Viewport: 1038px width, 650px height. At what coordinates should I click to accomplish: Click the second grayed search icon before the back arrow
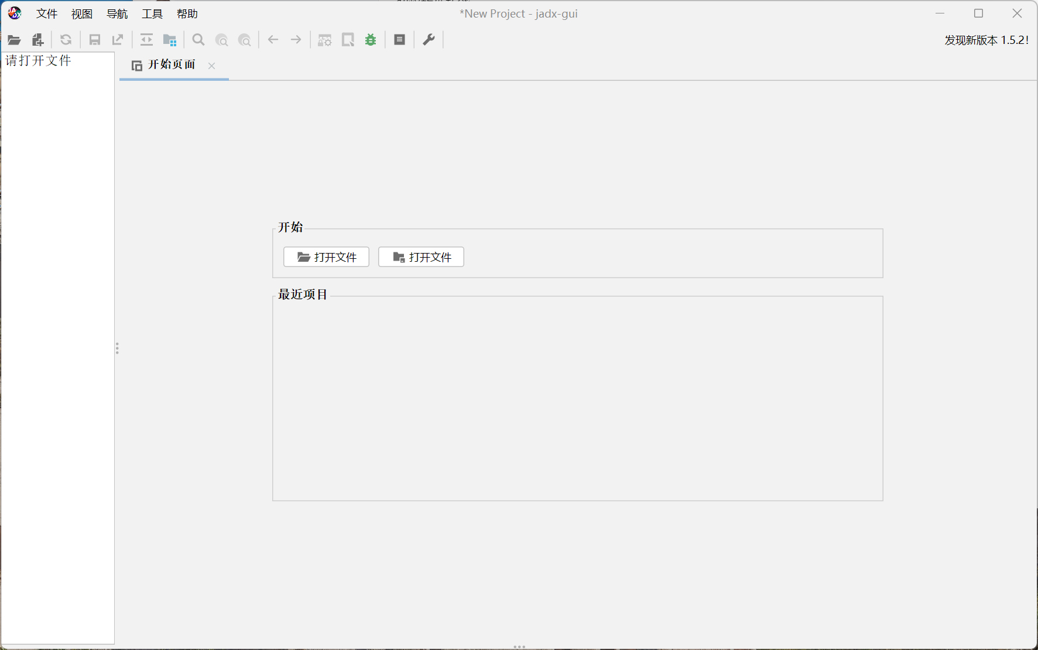point(245,40)
